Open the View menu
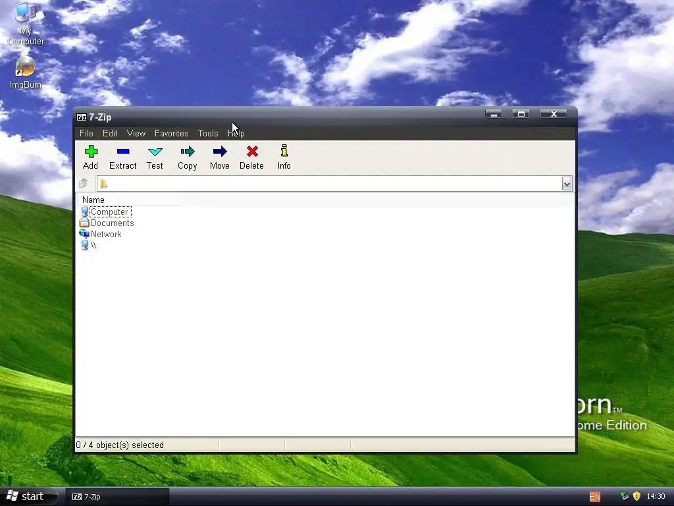 (x=136, y=133)
